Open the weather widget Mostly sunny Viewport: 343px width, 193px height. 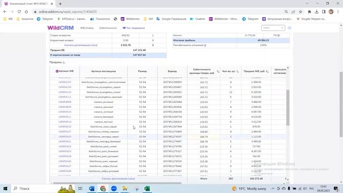click(x=249, y=188)
